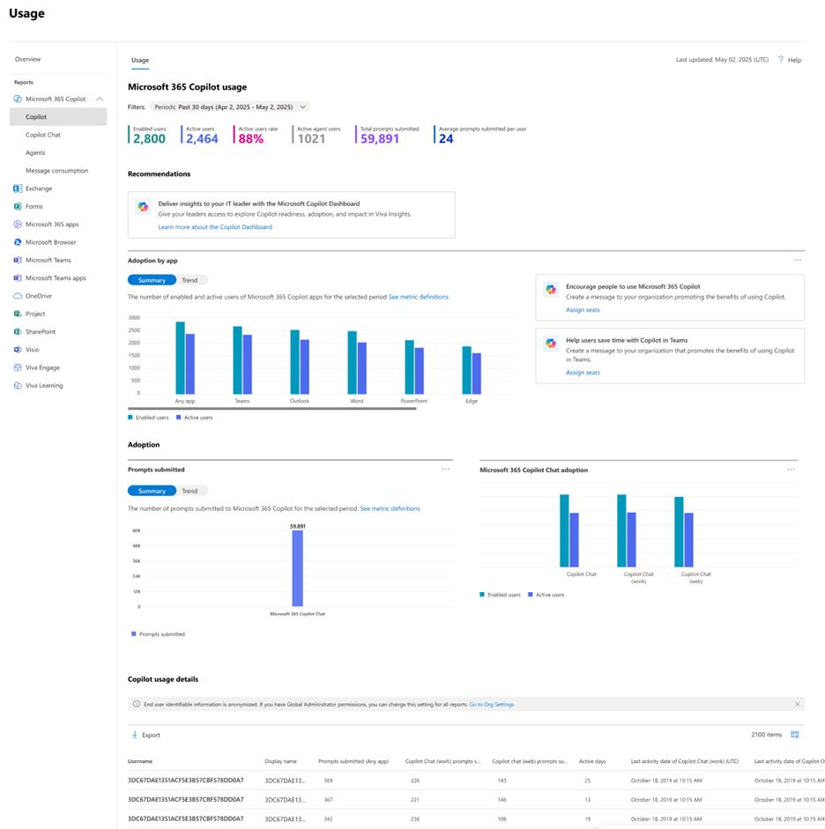This screenshot has width=825, height=829.
Task: Click the Help question mark icon
Action: click(781, 60)
